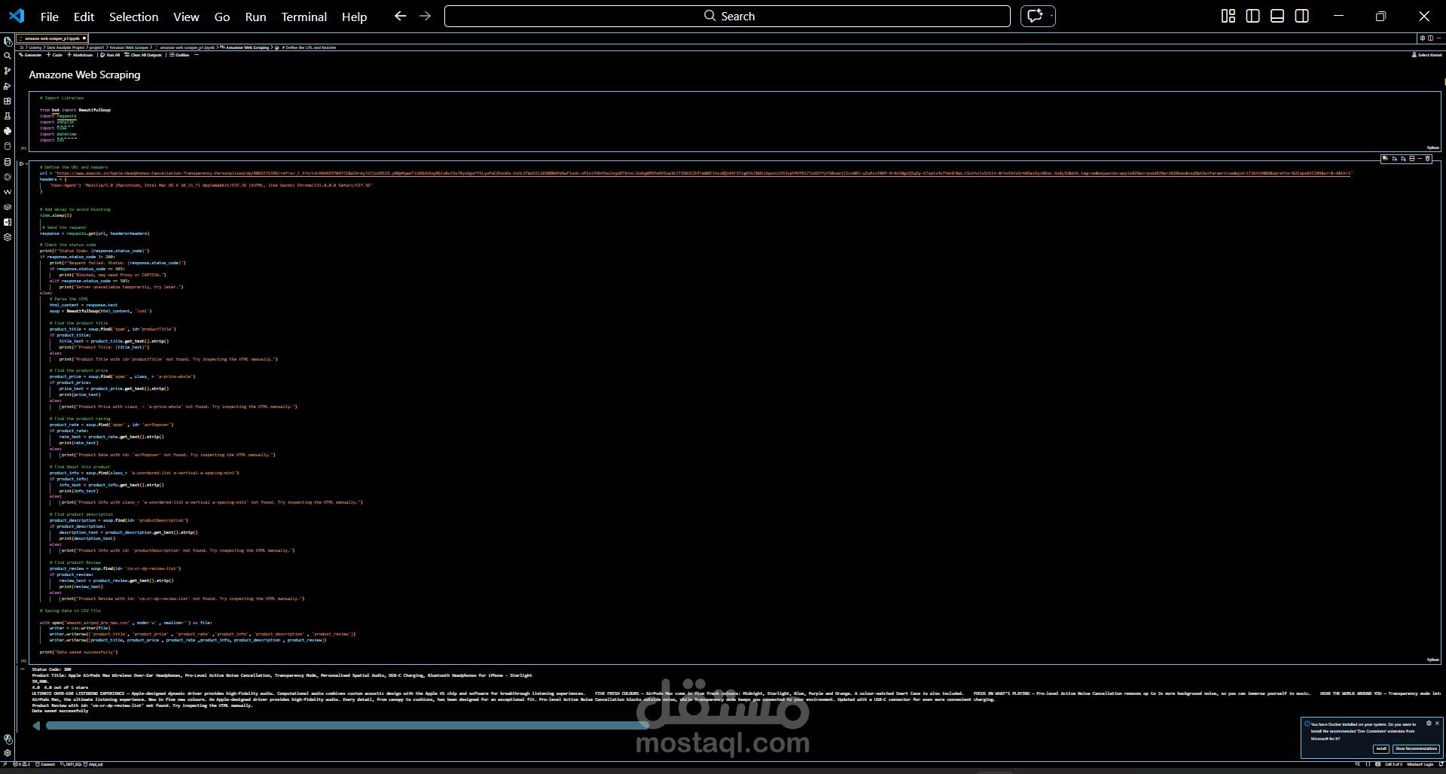The image size is (1446, 774).
Task: Open the Amazon Web Scraper breadcrumb
Action: [129, 47]
